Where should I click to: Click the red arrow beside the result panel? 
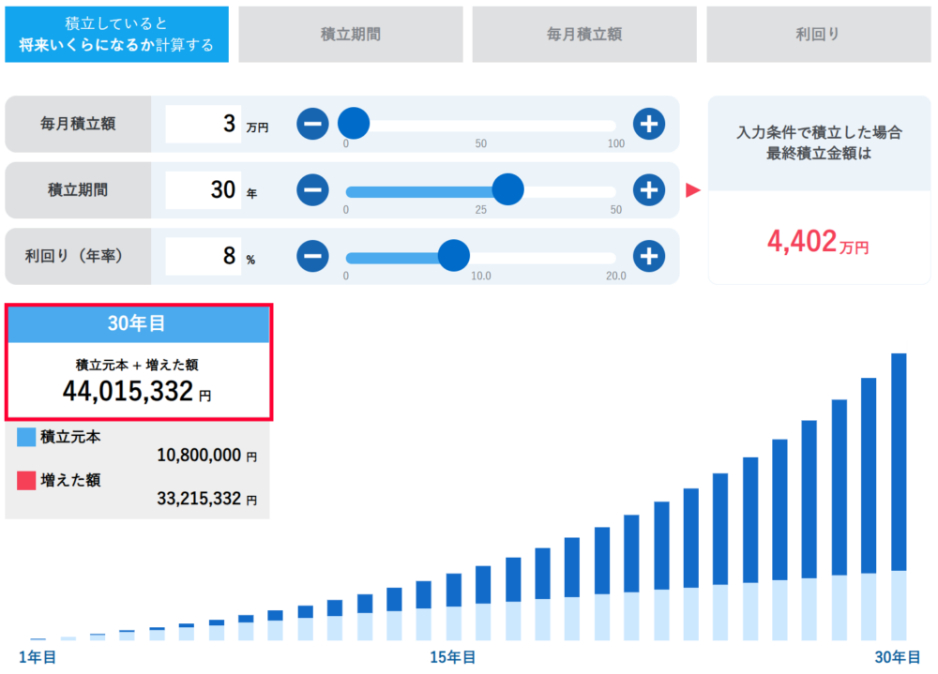pyautogui.click(x=693, y=190)
